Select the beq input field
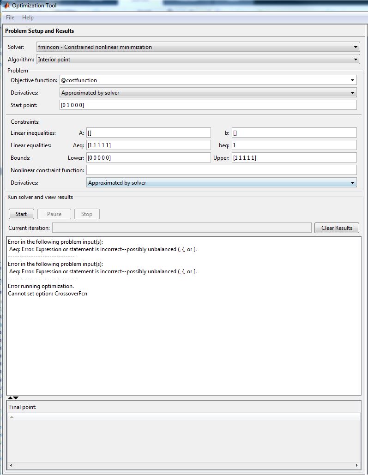The height and width of the screenshot is (475, 368). coord(294,145)
